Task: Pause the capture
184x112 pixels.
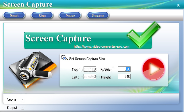Action: click(70, 15)
